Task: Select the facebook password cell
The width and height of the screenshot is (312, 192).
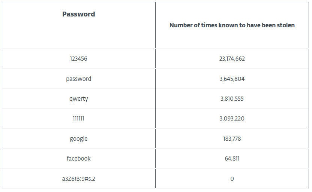Action: click(x=78, y=159)
